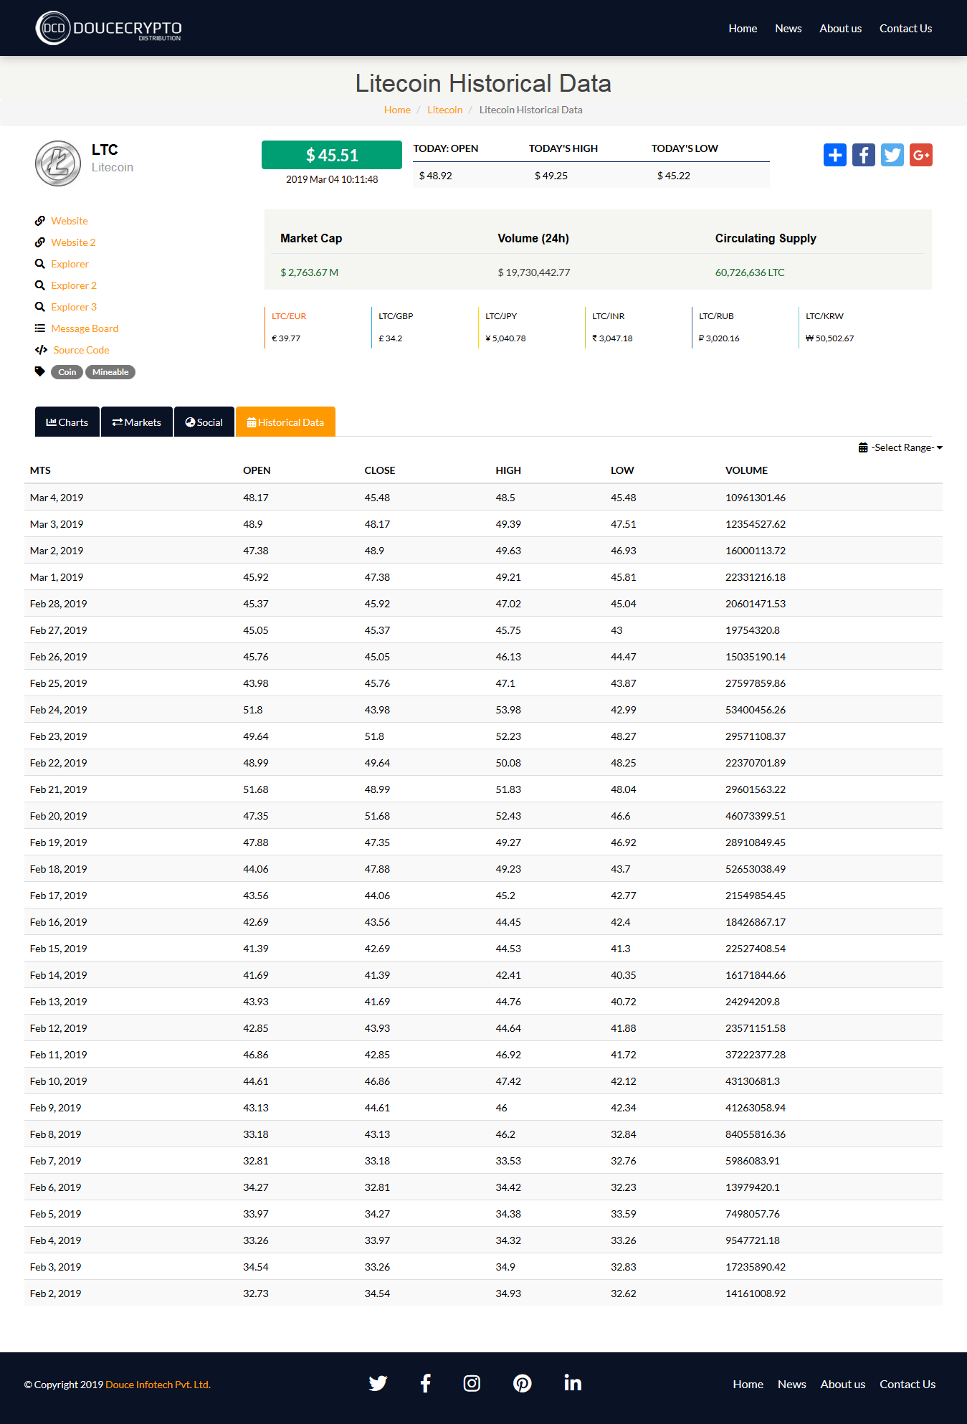Viewport: 967px width, 1424px height.
Task: Open the Explorer link
Action: coord(70,264)
